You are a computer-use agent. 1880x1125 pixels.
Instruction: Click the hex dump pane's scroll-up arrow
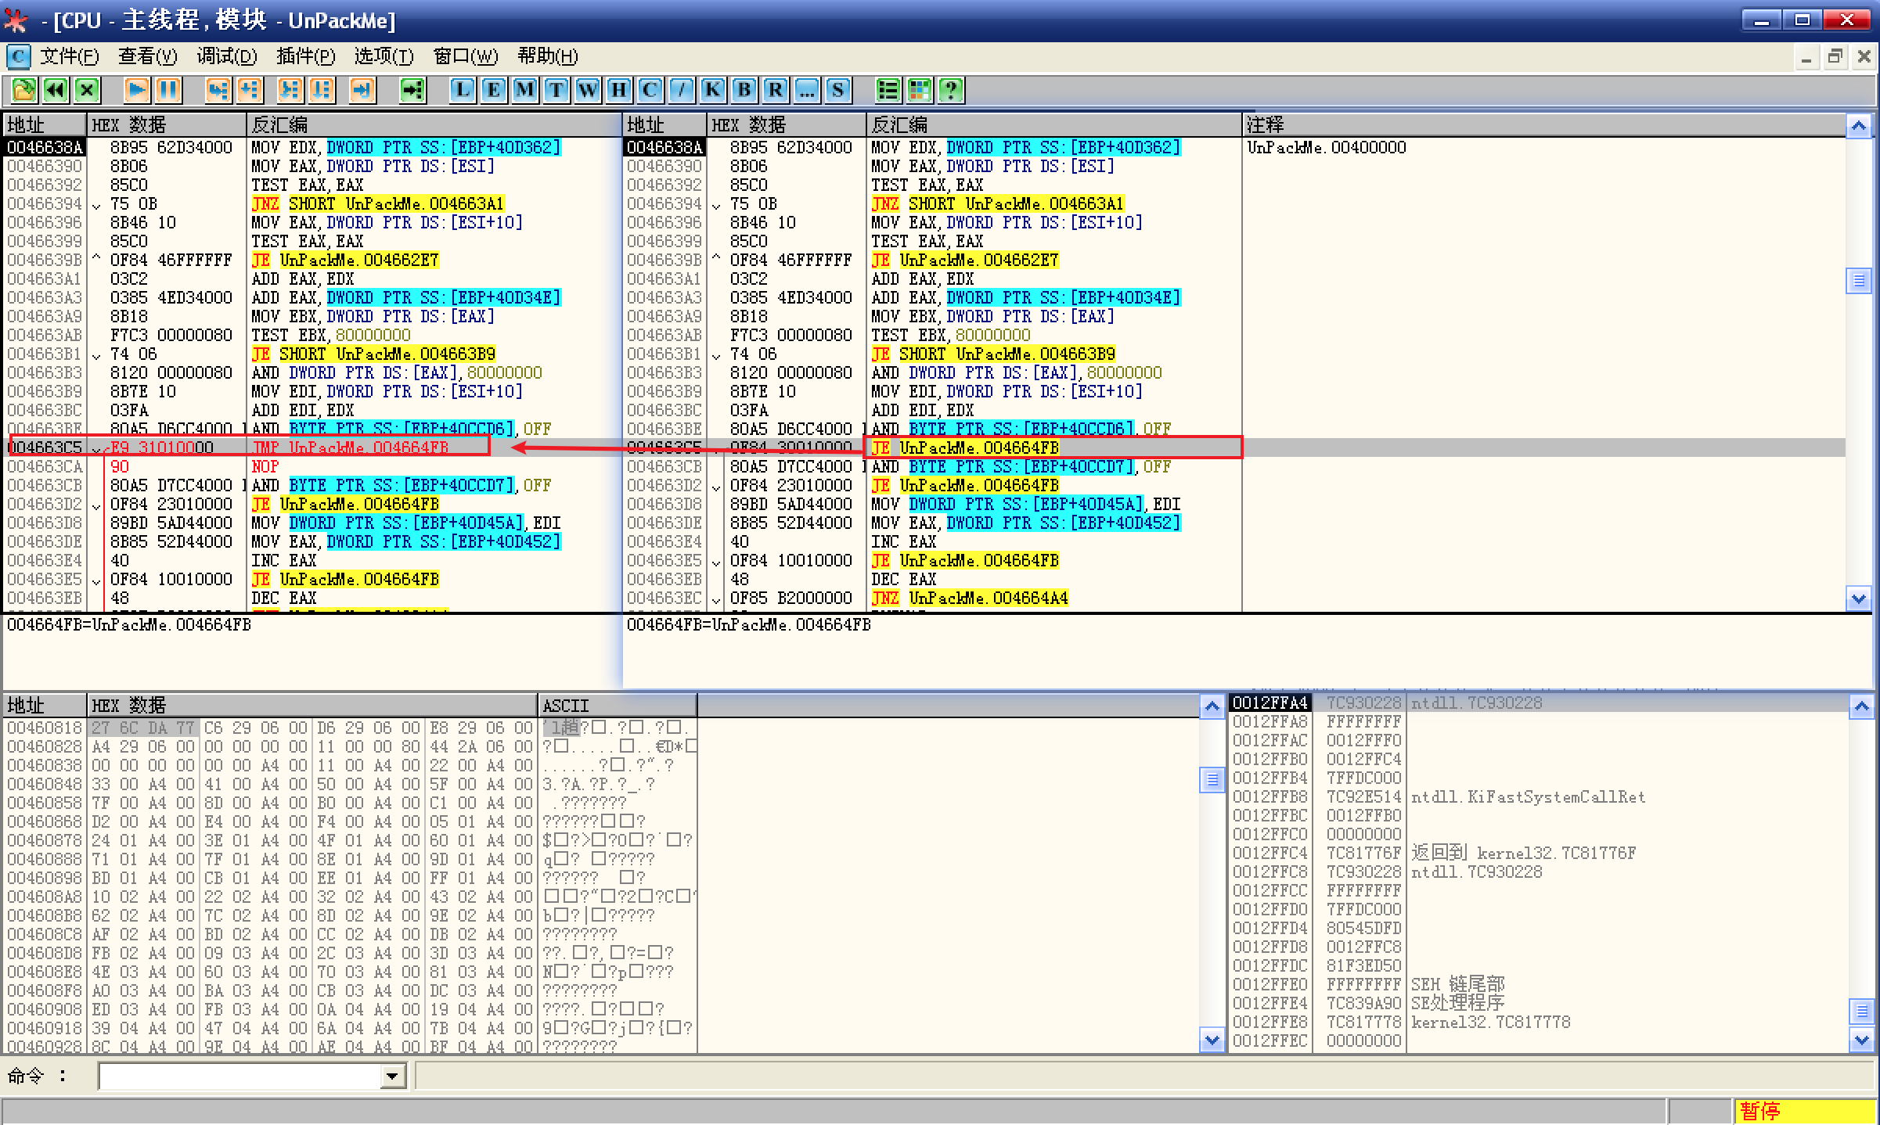(x=1212, y=706)
